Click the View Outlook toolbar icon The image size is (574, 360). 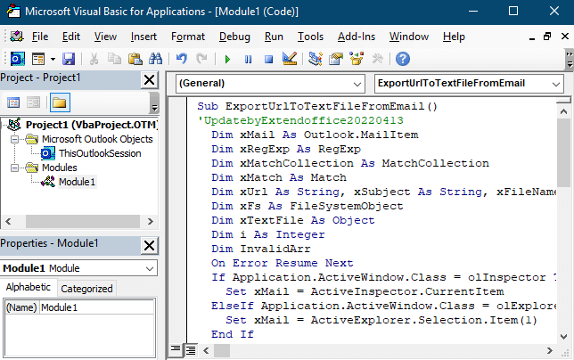17,59
